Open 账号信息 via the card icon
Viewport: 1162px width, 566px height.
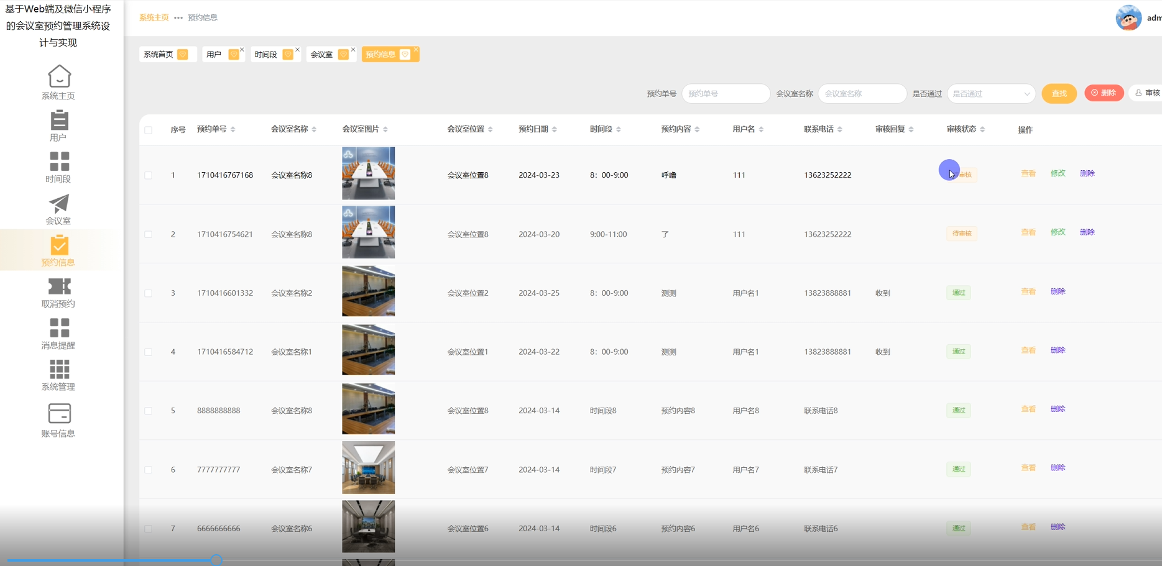point(58,412)
